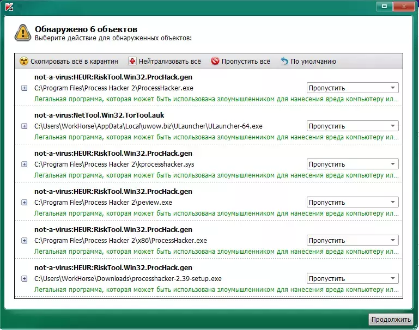Click path ending x86\ProcessHacker.exe
Viewport: 419px width, 330px height.
click(120, 241)
